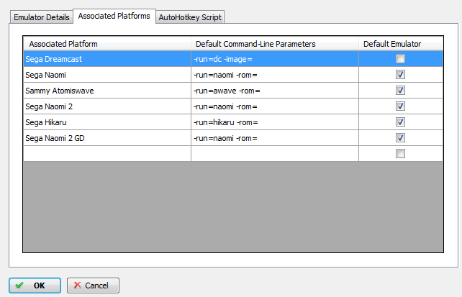Click the -run=dc -image= parameters cell
Screen dimensions: 462x297
tap(275, 59)
